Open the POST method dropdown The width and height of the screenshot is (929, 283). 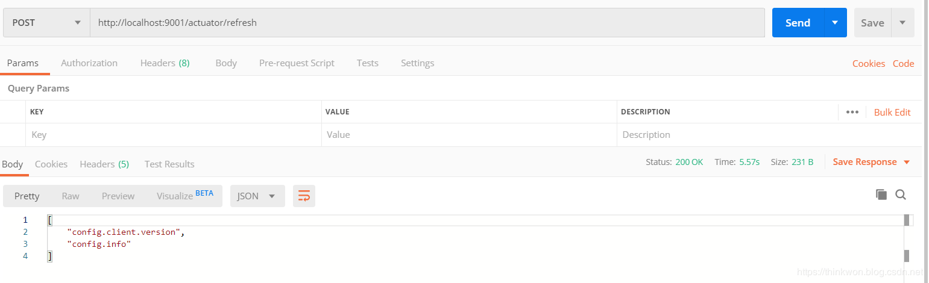46,23
